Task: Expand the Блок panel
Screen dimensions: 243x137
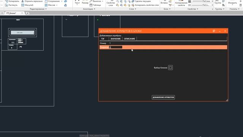Action: pos(167,9)
